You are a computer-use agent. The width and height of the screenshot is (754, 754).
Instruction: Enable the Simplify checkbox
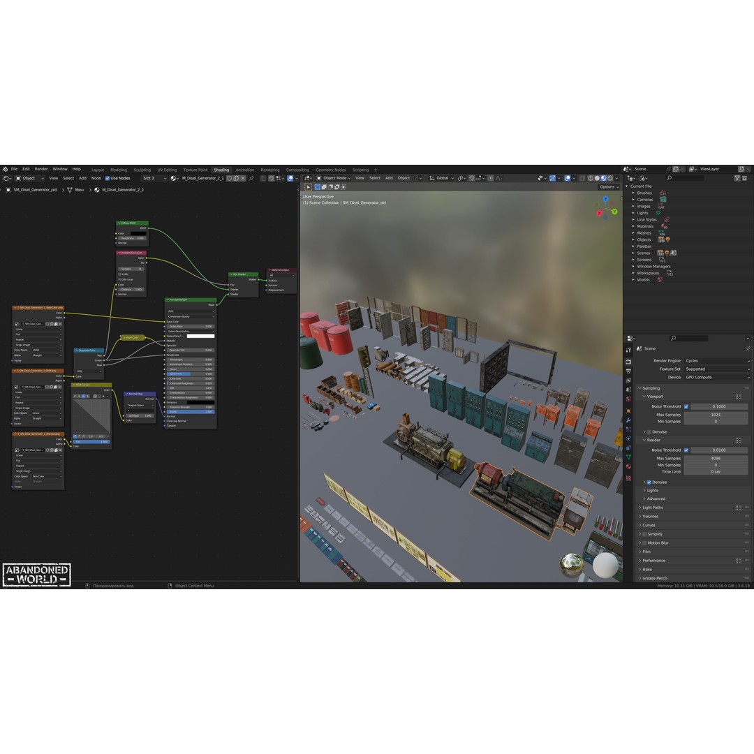click(x=644, y=534)
